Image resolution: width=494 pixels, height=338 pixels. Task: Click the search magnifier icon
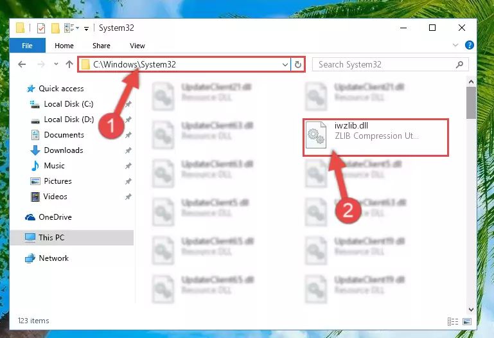point(460,64)
